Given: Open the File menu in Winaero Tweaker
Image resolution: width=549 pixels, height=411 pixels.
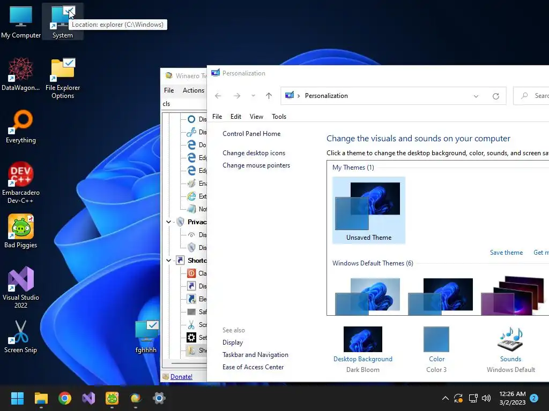Looking at the screenshot, I should (x=169, y=90).
